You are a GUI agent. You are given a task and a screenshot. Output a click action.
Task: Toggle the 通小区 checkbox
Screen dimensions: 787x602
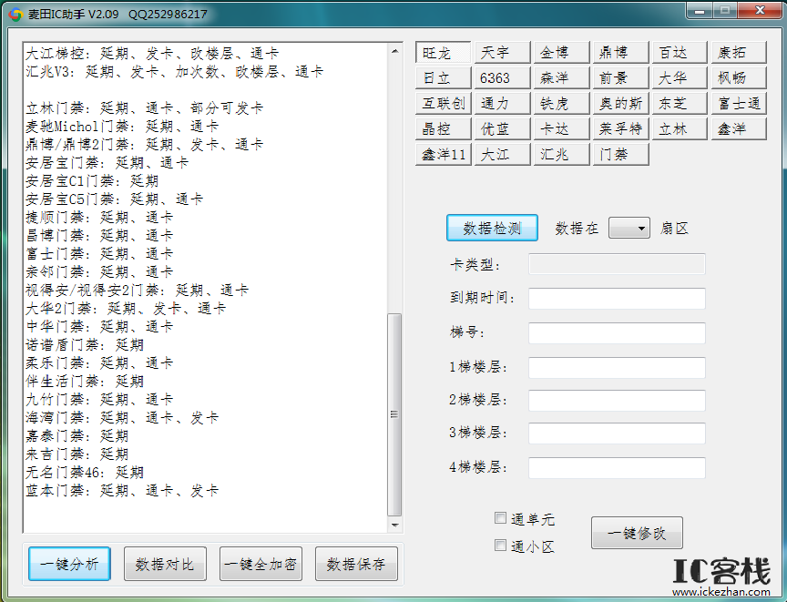tap(500, 546)
